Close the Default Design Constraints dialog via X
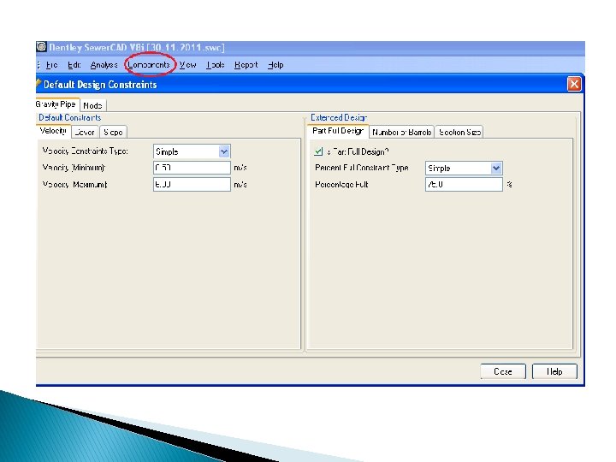This screenshot has height=462, width=616. (574, 84)
